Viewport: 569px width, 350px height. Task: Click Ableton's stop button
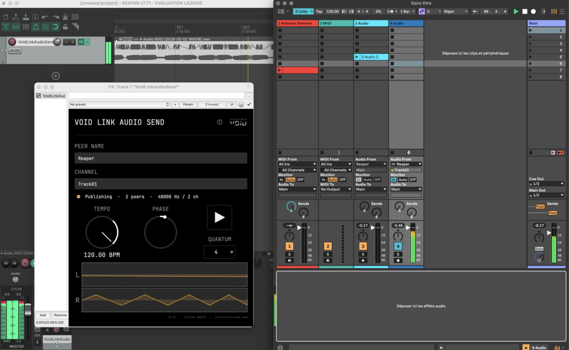(525, 12)
